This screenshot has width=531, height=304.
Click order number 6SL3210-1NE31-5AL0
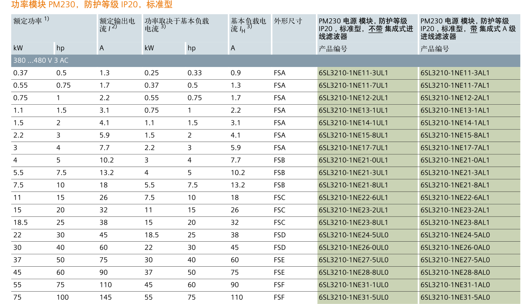click(455, 297)
